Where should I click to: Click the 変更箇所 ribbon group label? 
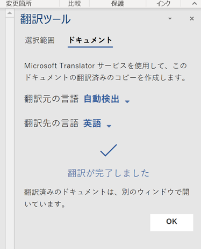[x=19, y=4]
